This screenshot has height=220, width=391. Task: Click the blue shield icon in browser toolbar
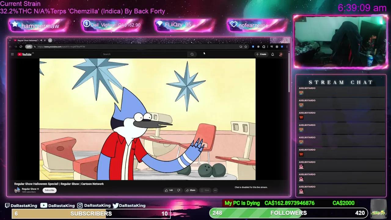pos(282,47)
